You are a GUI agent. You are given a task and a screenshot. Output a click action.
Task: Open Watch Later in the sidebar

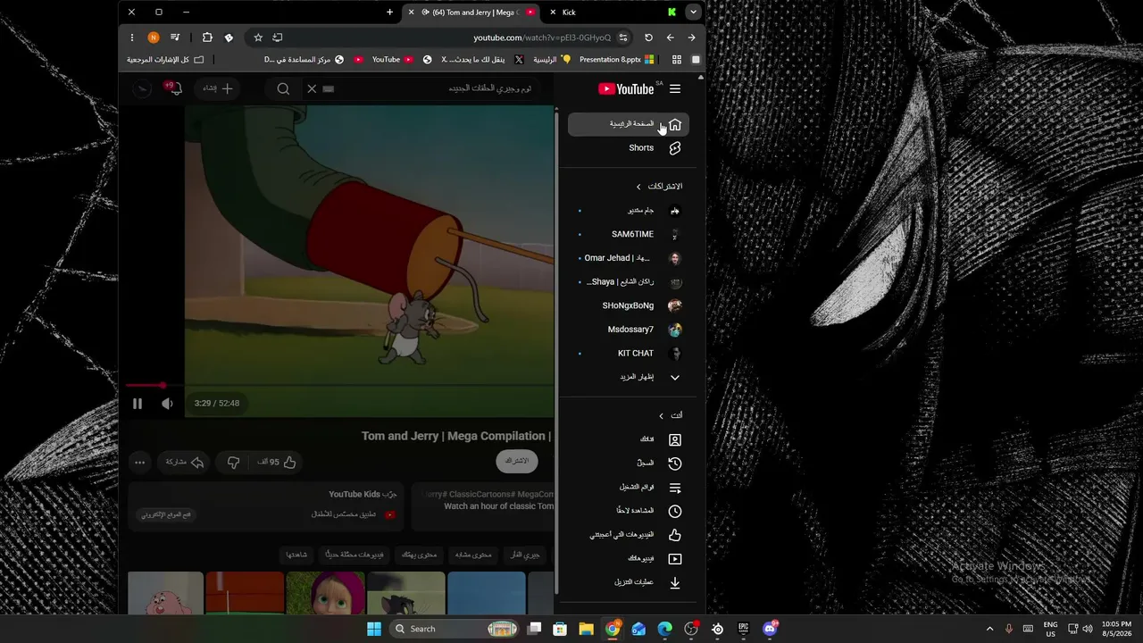tap(629, 511)
